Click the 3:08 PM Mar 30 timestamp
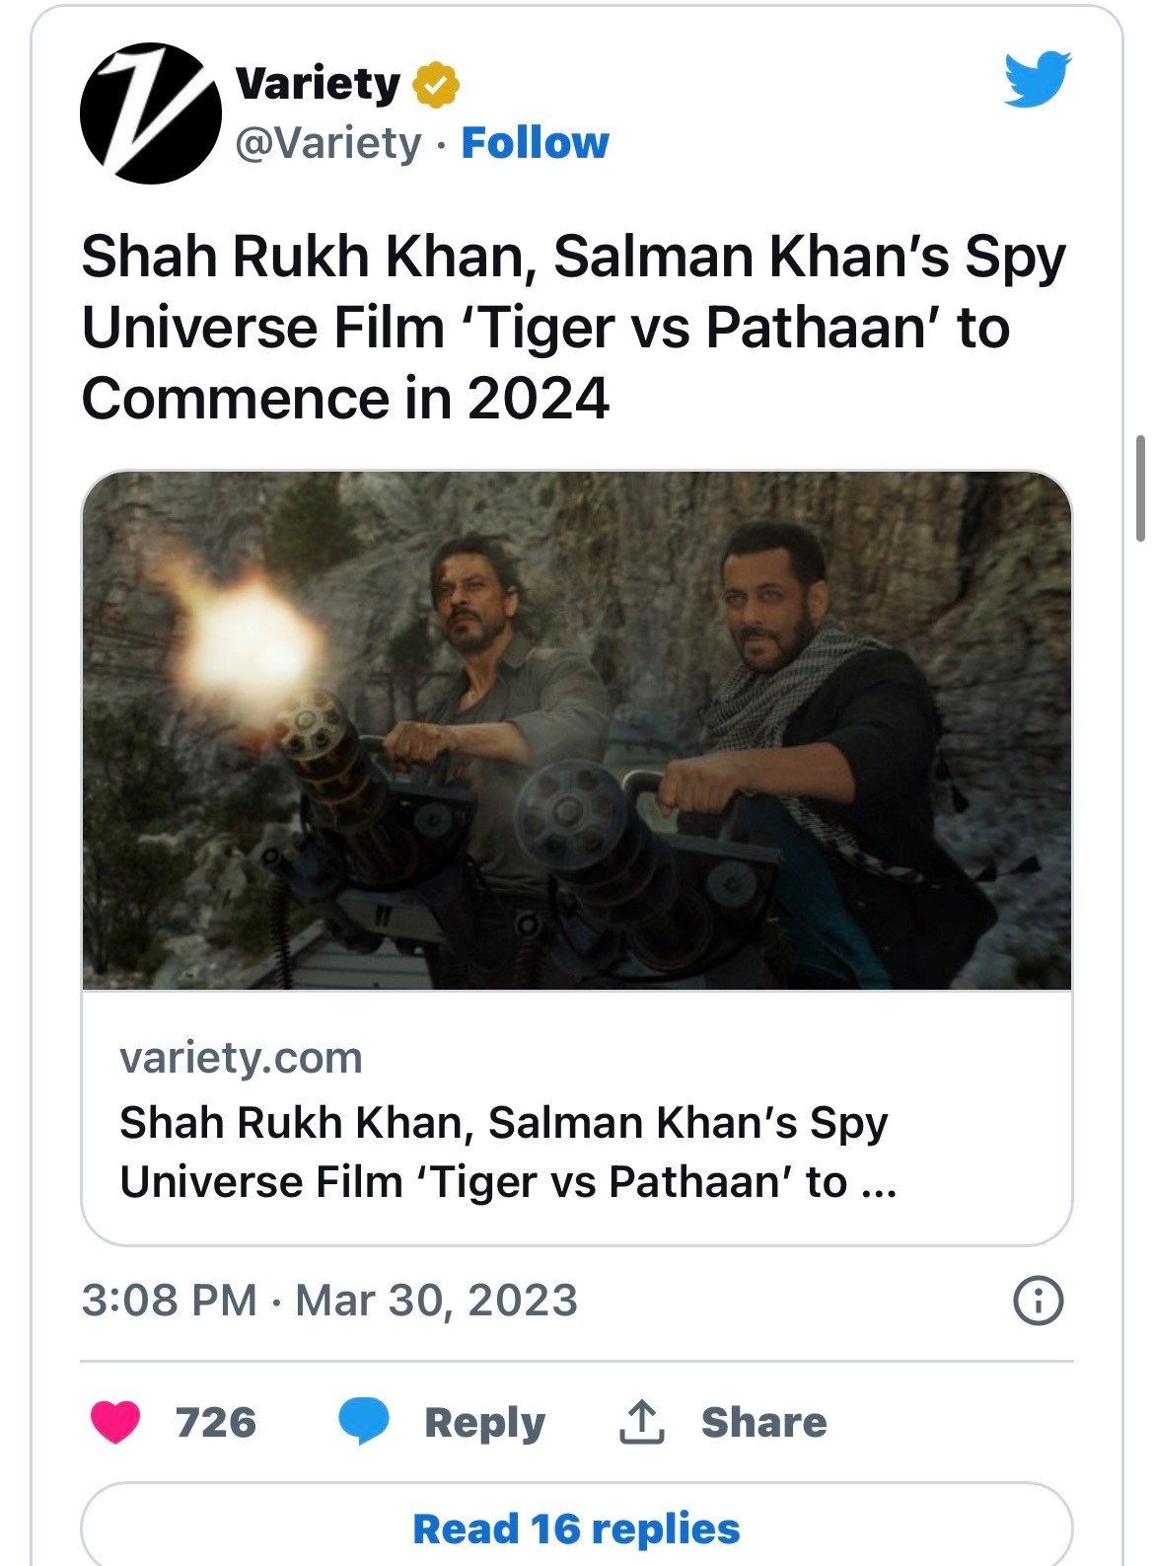The image size is (1154, 1566). 329,1301
